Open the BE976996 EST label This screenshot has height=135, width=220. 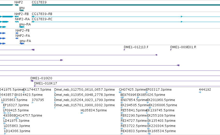[x=128, y=95]
